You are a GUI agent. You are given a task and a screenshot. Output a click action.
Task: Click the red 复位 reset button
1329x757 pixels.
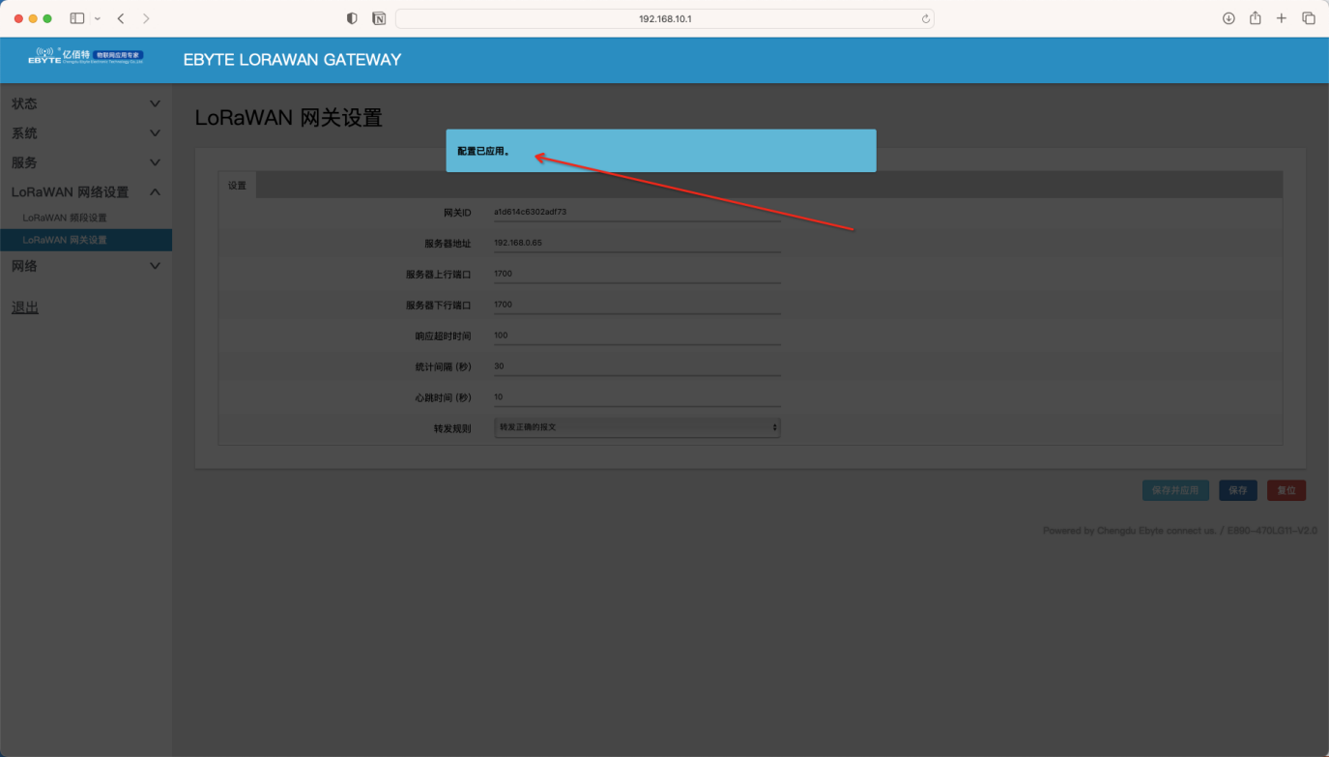(x=1286, y=490)
